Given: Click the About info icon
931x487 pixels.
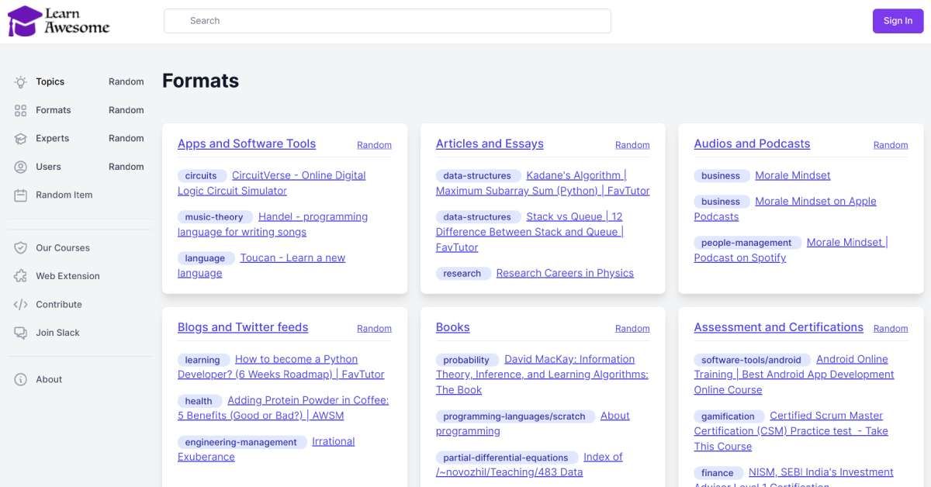Looking at the screenshot, I should pyautogui.click(x=21, y=379).
